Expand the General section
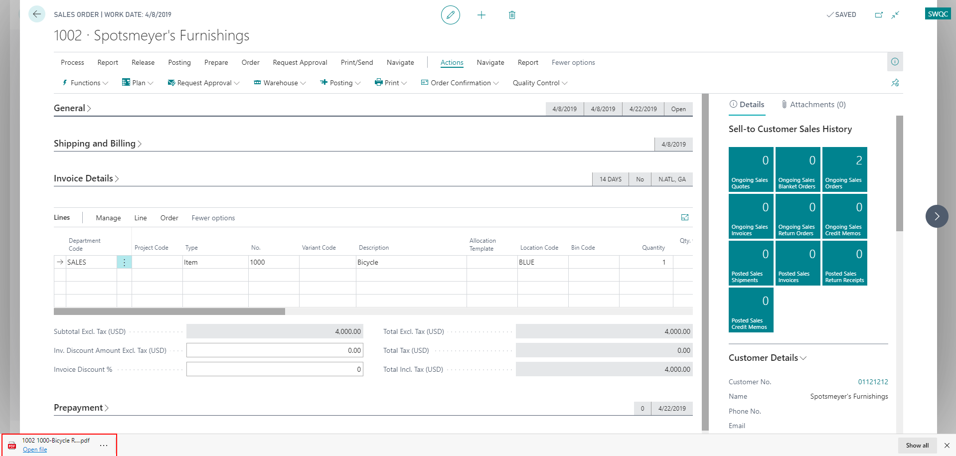956x456 pixels. pos(72,108)
